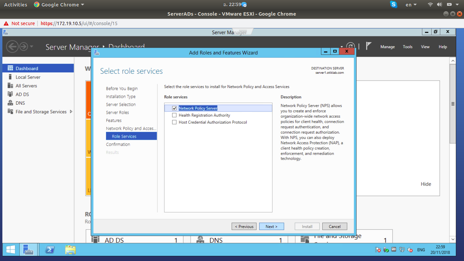Click the ENG language indicator
This screenshot has height=261, width=464.
(x=421, y=250)
